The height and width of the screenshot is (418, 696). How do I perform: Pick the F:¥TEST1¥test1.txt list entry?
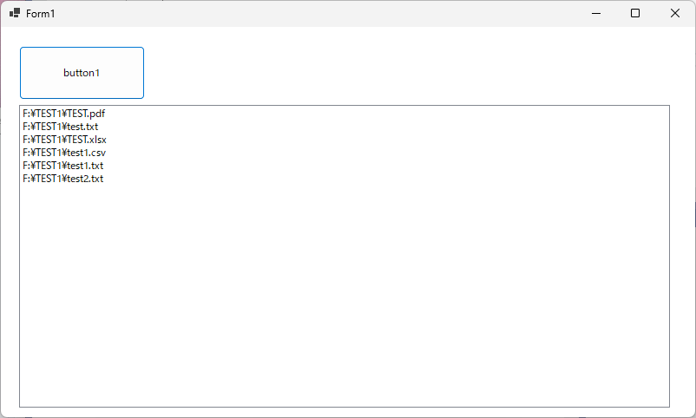click(63, 166)
